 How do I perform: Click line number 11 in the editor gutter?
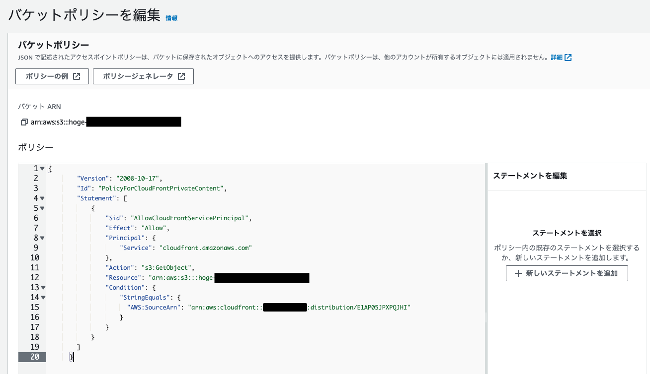click(35, 267)
